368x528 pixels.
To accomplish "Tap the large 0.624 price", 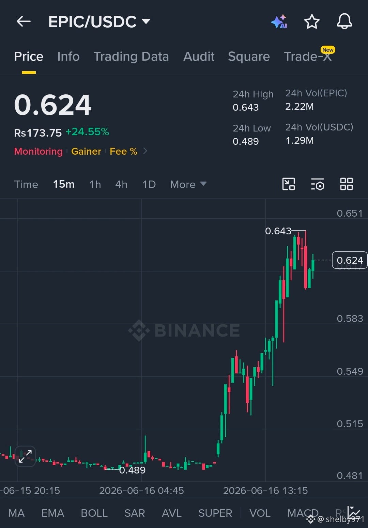I will point(53,105).
